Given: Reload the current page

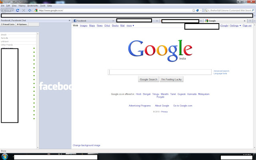Looking at the screenshot, I should point(18,10).
